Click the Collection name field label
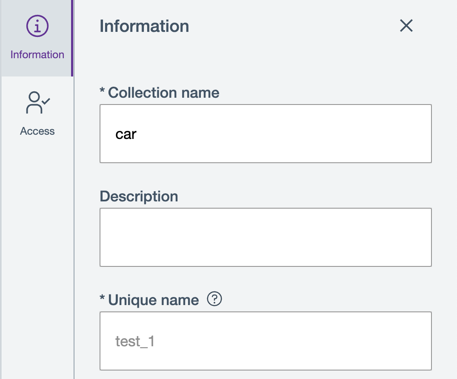The height and width of the screenshot is (379, 457). click(x=160, y=93)
